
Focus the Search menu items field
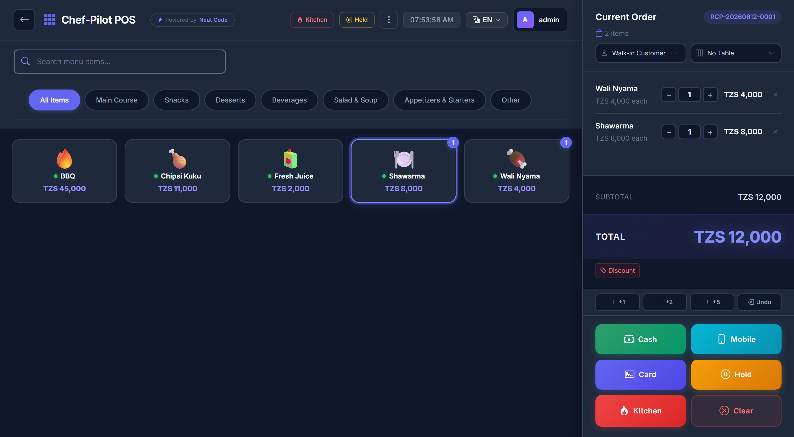tap(120, 62)
